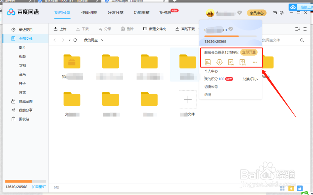Click the Baidu Netdisk logo
313x195 pixels.
tap(23, 12)
